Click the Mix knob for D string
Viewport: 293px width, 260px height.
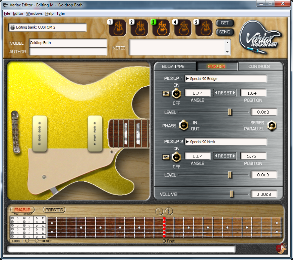12,229
